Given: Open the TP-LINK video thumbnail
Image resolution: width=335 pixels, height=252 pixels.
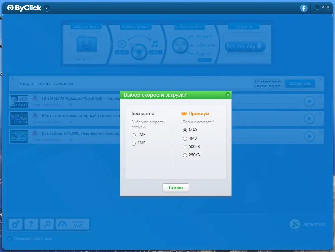Looking at the screenshot, I should tap(19, 136).
